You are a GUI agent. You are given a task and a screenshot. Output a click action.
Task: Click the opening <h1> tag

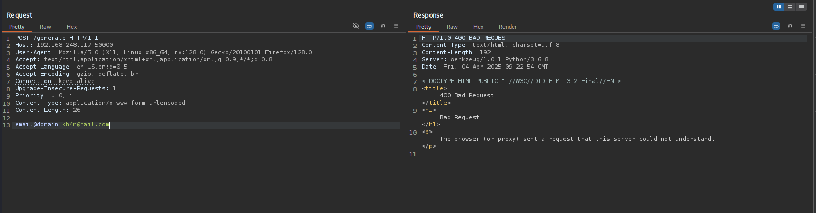tap(429, 110)
